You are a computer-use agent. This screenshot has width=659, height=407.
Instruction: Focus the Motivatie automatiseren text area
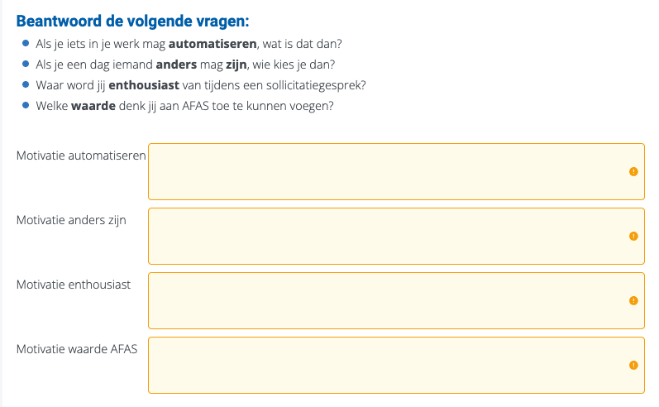point(389,171)
